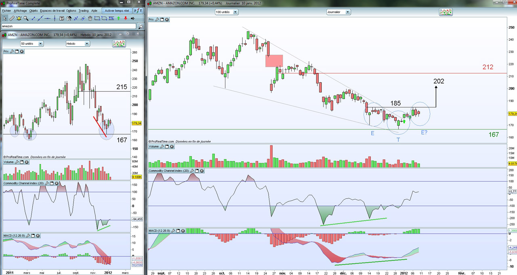Open the Trading menu

click(84, 10)
